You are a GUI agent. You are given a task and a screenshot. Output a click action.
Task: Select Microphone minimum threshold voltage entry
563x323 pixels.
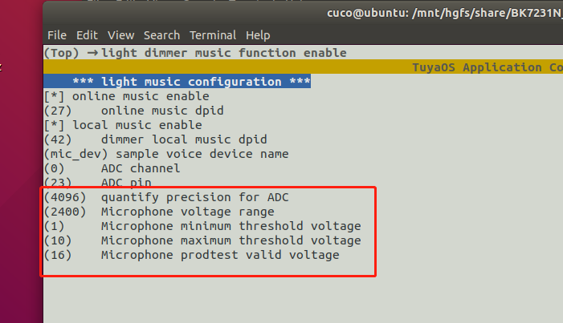pyautogui.click(x=202, y=226)
